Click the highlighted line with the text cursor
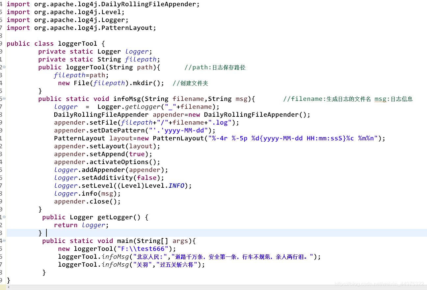 [217, 233]
